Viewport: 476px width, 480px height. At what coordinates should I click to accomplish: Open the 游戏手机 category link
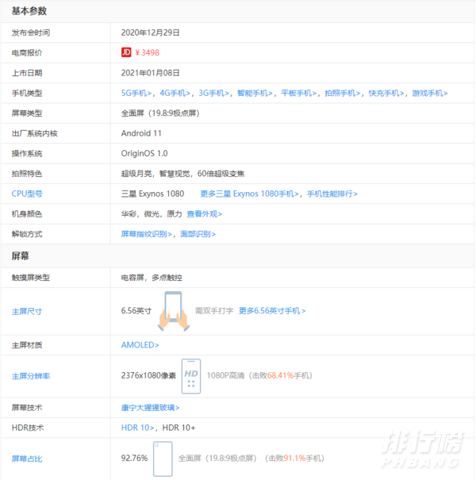point(430,93)
